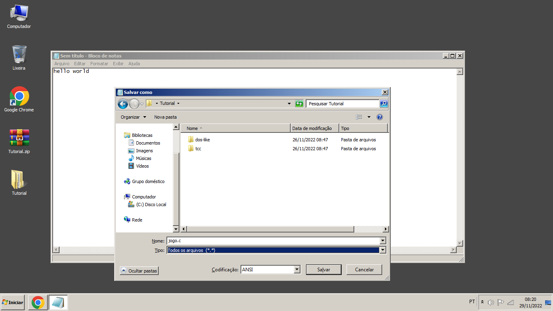This screenshot has width=553, height=311.
Task: Open the help question mark icon
Action: 379,117
